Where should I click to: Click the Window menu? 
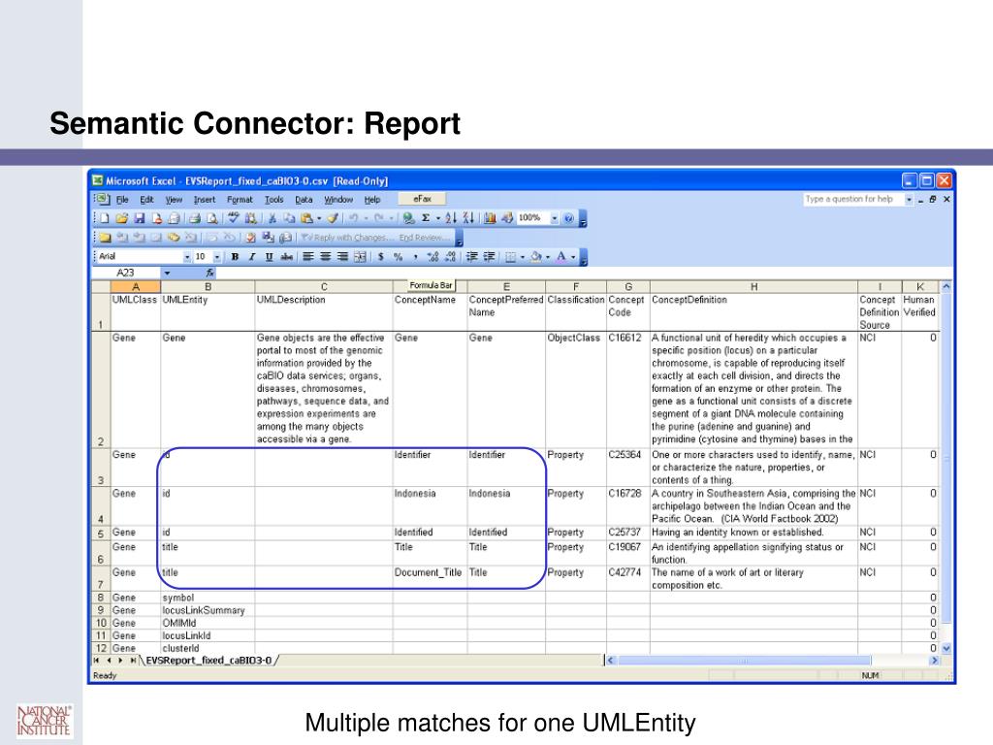tap(338, 200)
